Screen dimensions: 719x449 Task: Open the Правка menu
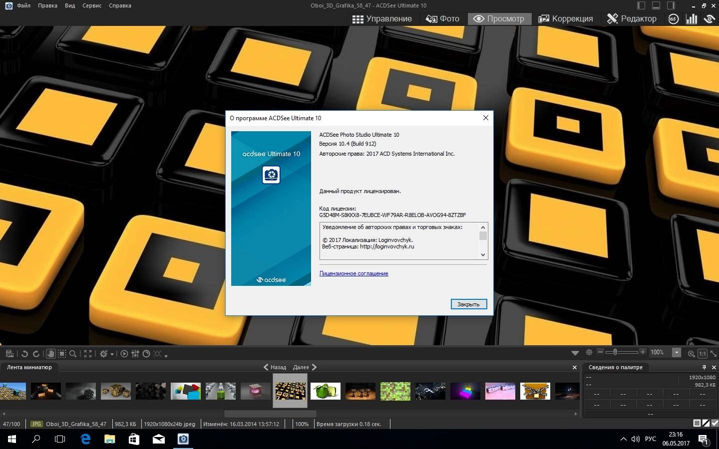pos(47,5)
